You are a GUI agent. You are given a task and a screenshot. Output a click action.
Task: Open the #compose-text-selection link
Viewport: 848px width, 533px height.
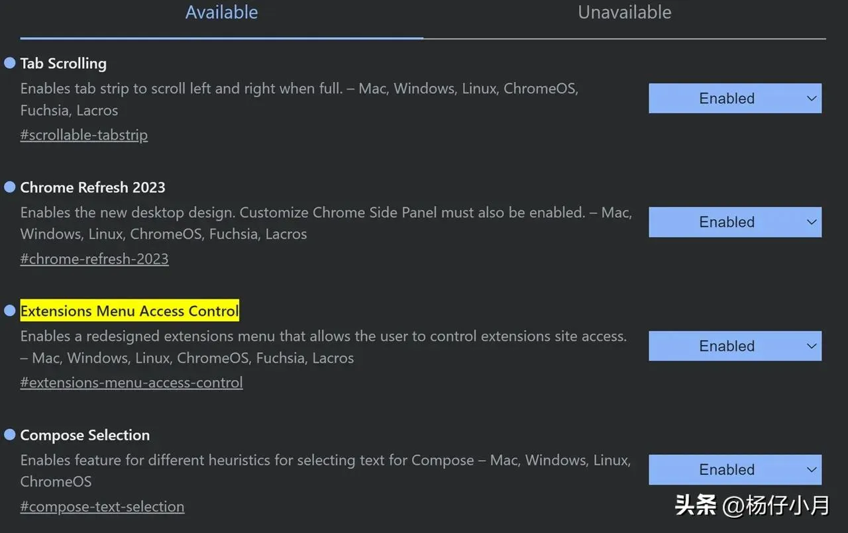click(x=102, y=507)
